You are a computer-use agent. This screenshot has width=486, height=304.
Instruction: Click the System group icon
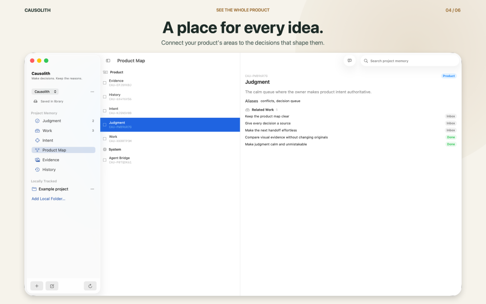click(105, 150)
